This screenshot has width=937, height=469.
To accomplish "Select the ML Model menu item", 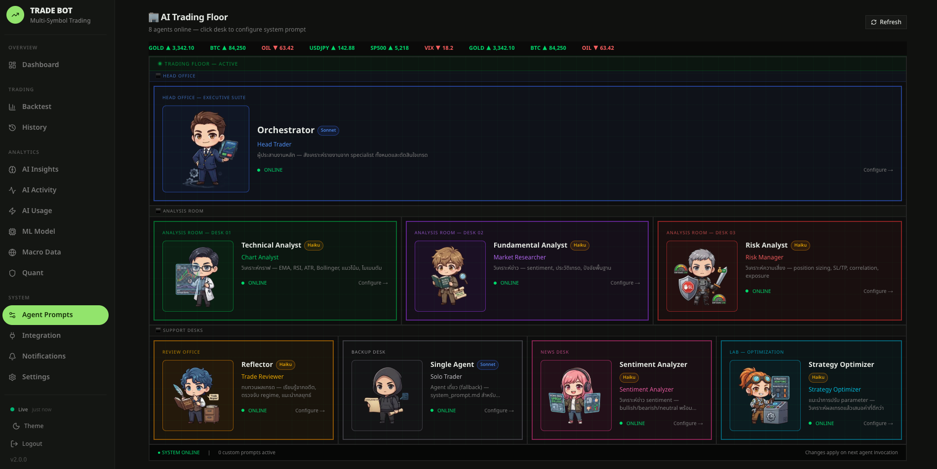I will 55,232.
